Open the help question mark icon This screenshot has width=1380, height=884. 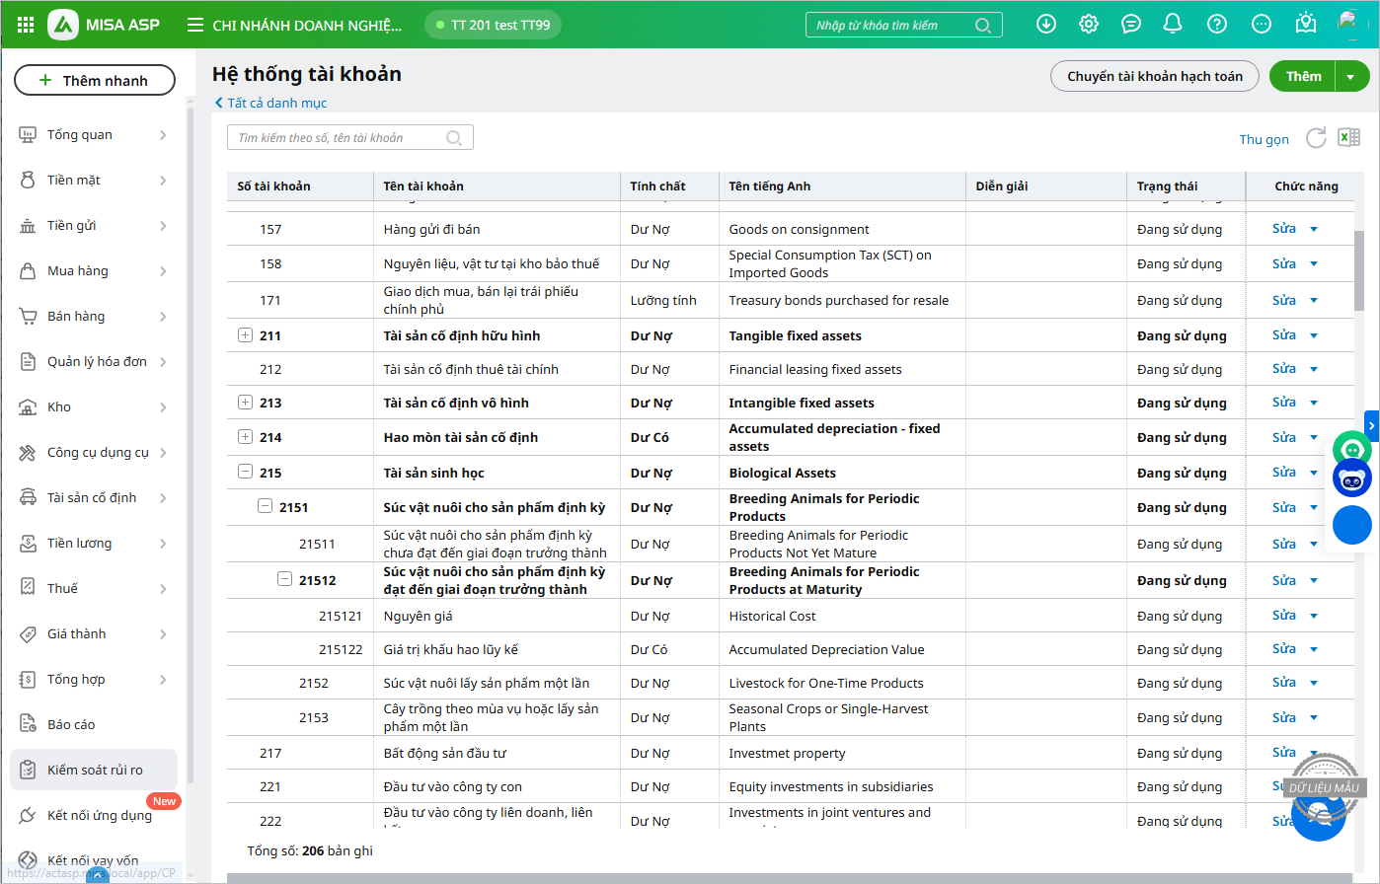coord(1217,25)
